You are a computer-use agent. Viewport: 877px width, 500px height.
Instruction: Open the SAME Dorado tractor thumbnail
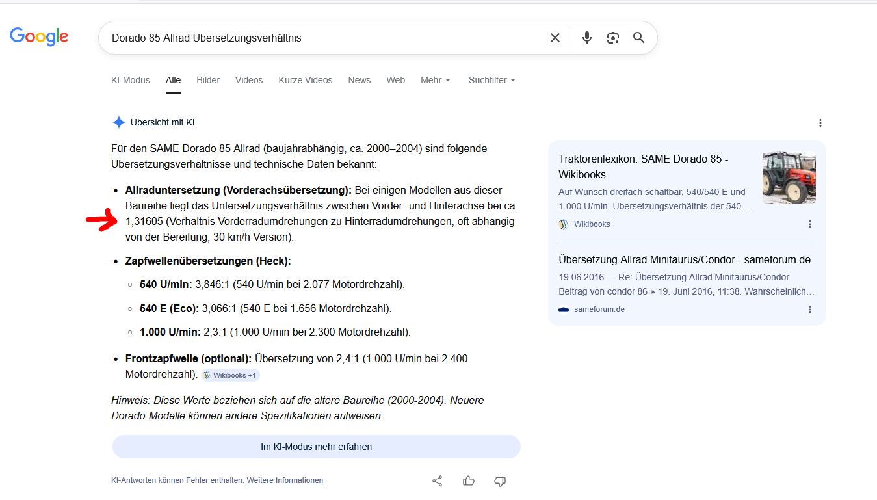point(789,178)
